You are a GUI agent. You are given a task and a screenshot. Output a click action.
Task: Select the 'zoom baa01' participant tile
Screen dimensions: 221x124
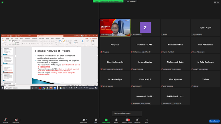145,28
